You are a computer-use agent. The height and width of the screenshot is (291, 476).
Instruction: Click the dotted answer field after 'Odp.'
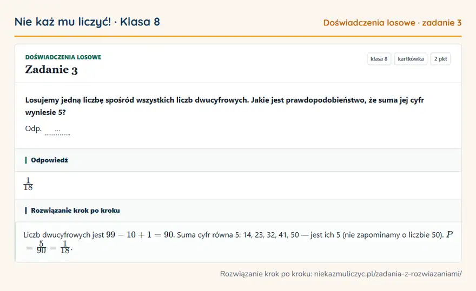57,130
